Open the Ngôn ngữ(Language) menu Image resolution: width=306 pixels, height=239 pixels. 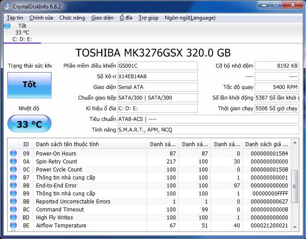coord(190,18)
